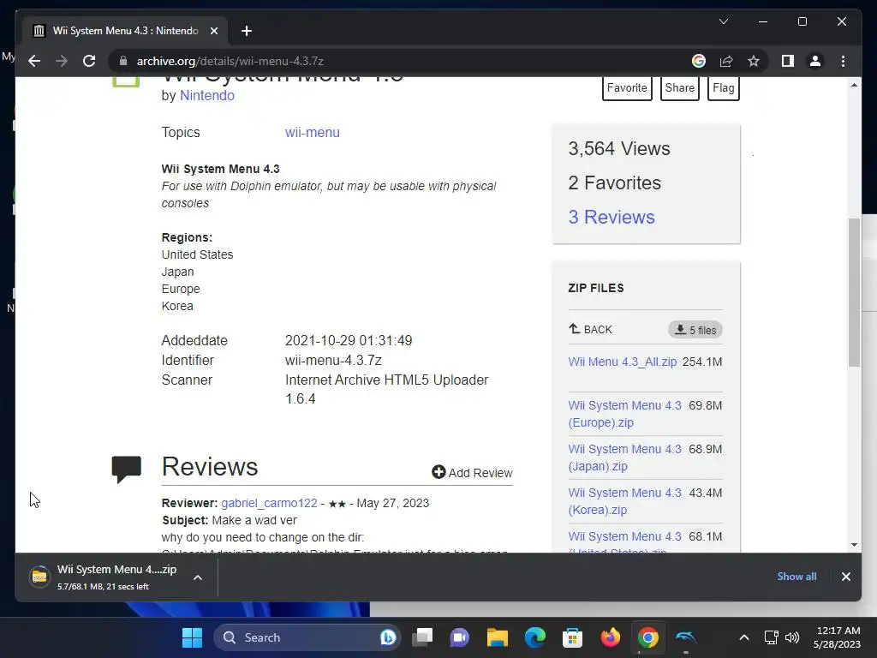
Task: Show hidden system tray icons
Action: click(744, 637)
